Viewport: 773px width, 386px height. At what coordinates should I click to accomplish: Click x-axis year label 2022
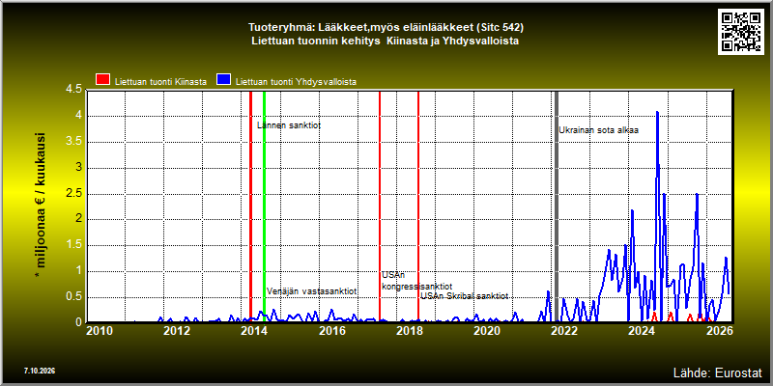click(x=564, y=331)
